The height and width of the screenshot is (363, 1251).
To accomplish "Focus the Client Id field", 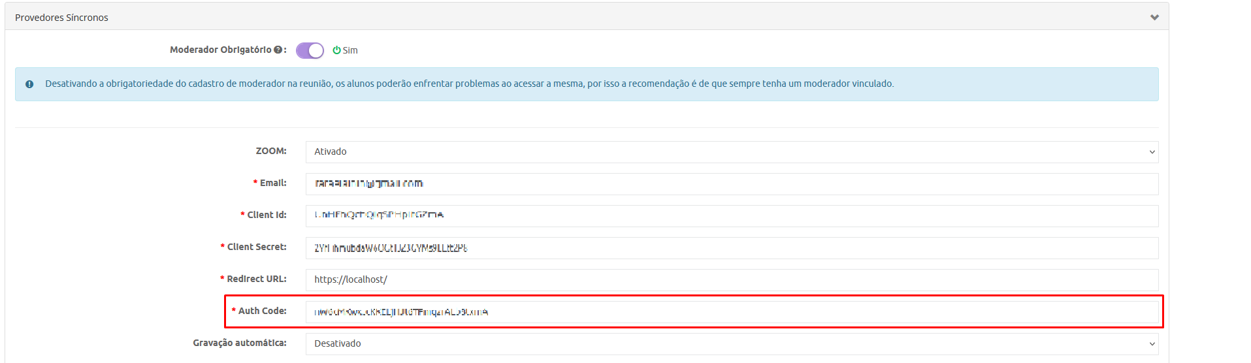I will click(x=732, y=215).
